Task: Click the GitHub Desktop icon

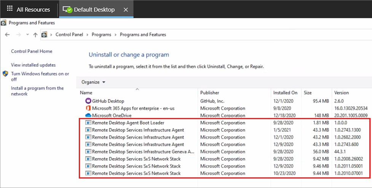Action: click(88, 101)
